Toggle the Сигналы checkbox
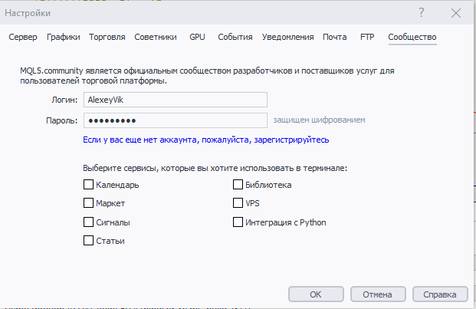This screenshot has width=476, height=309. click(x=88, y=222)
